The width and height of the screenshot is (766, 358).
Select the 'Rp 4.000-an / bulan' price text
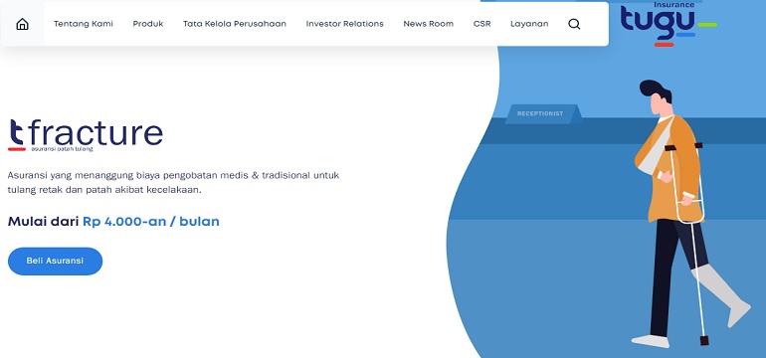pyautogui.click(x=151, y=222)
